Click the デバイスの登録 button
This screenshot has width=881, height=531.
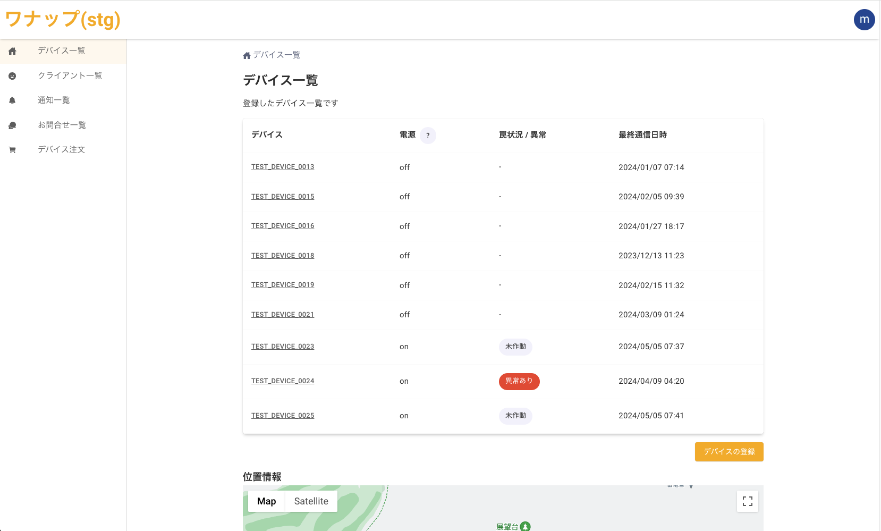tap(729, 452)
